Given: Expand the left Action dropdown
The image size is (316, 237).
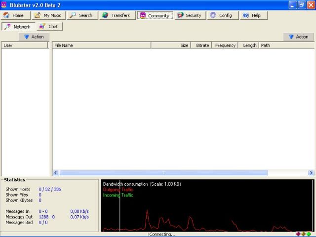Looking at the screenshot, I should pyautogui.click(x=34, y=37).
